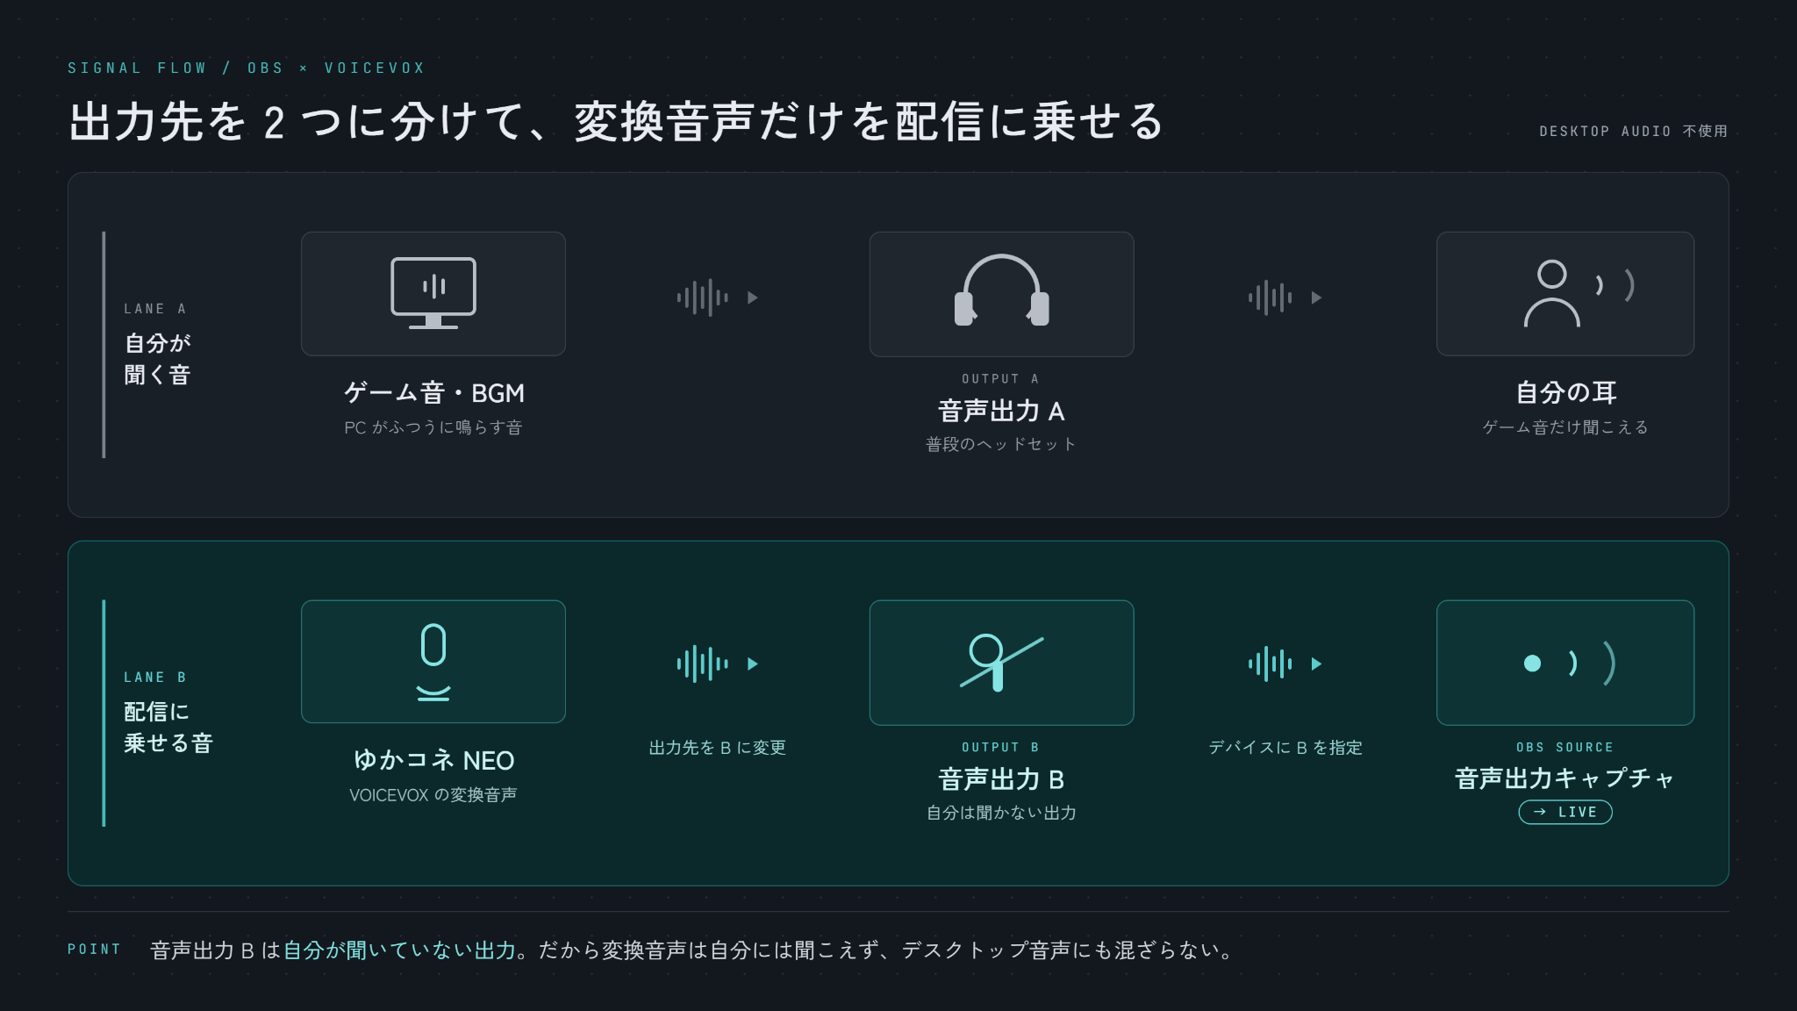1797x1011 pixels.
Task: Click the LANE A label
Action: point(155,309)
